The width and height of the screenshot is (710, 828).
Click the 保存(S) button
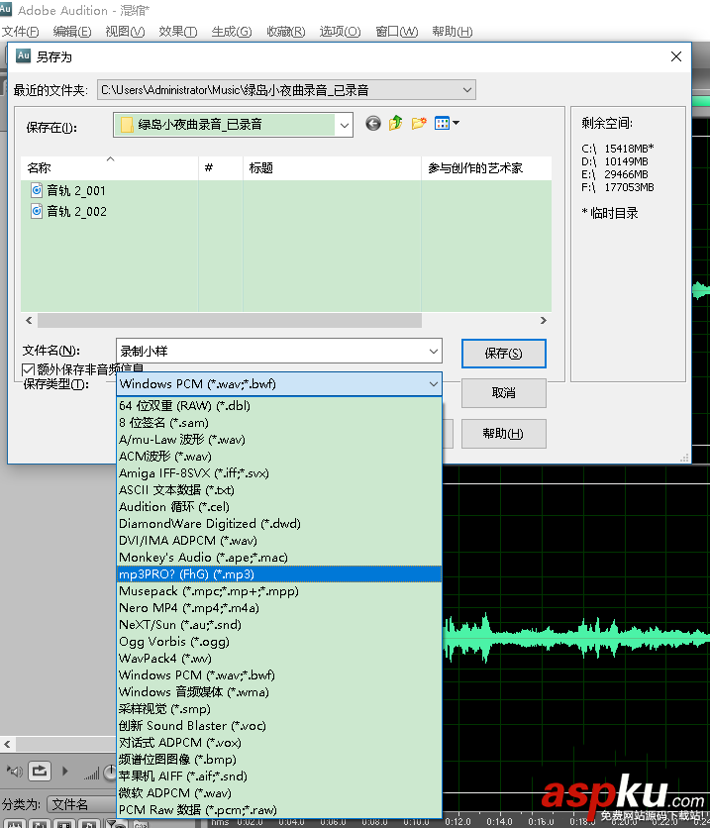[504, 354]
